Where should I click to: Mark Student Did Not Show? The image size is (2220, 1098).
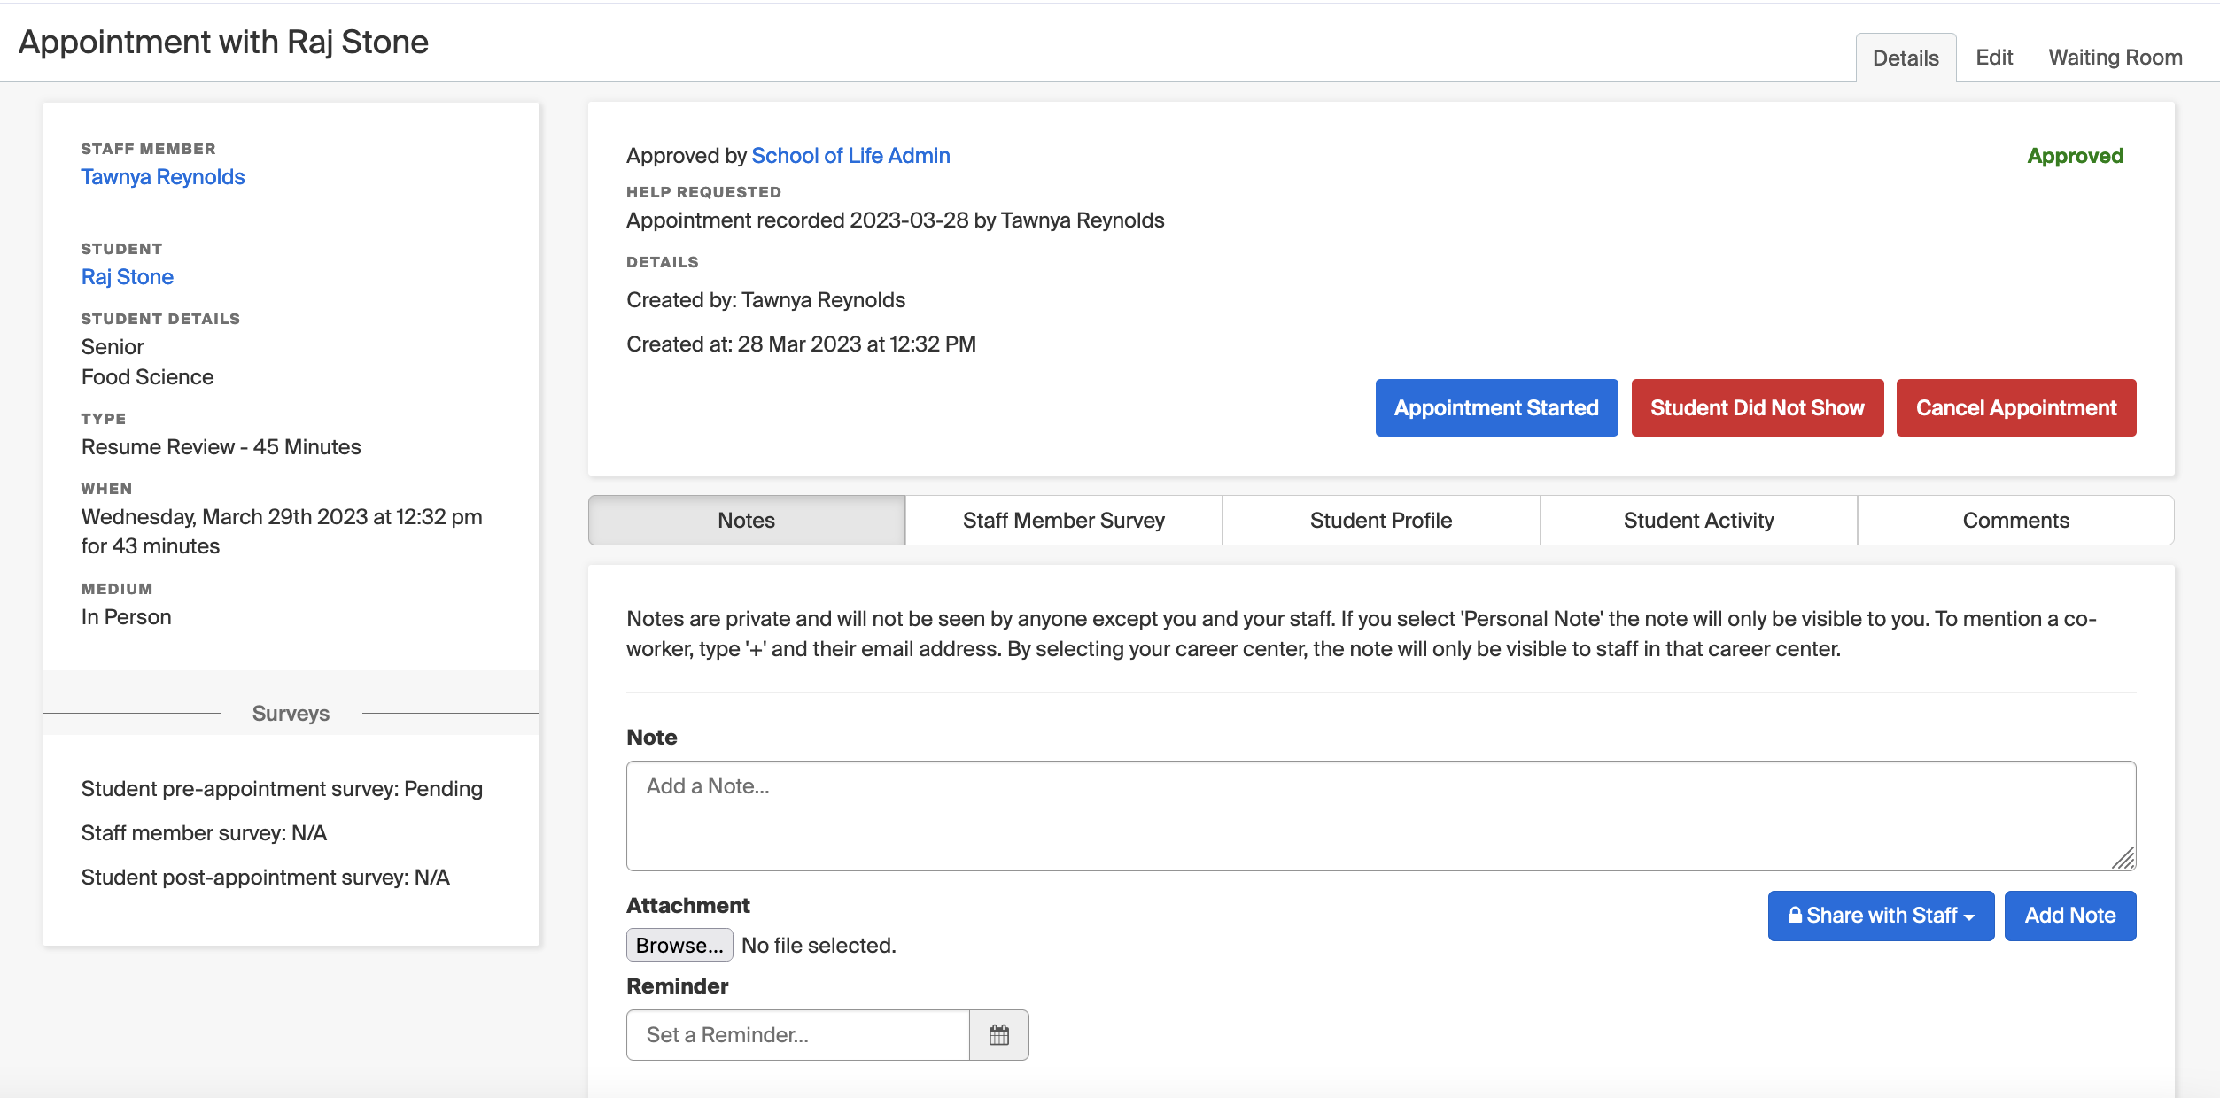point(1757,408)
